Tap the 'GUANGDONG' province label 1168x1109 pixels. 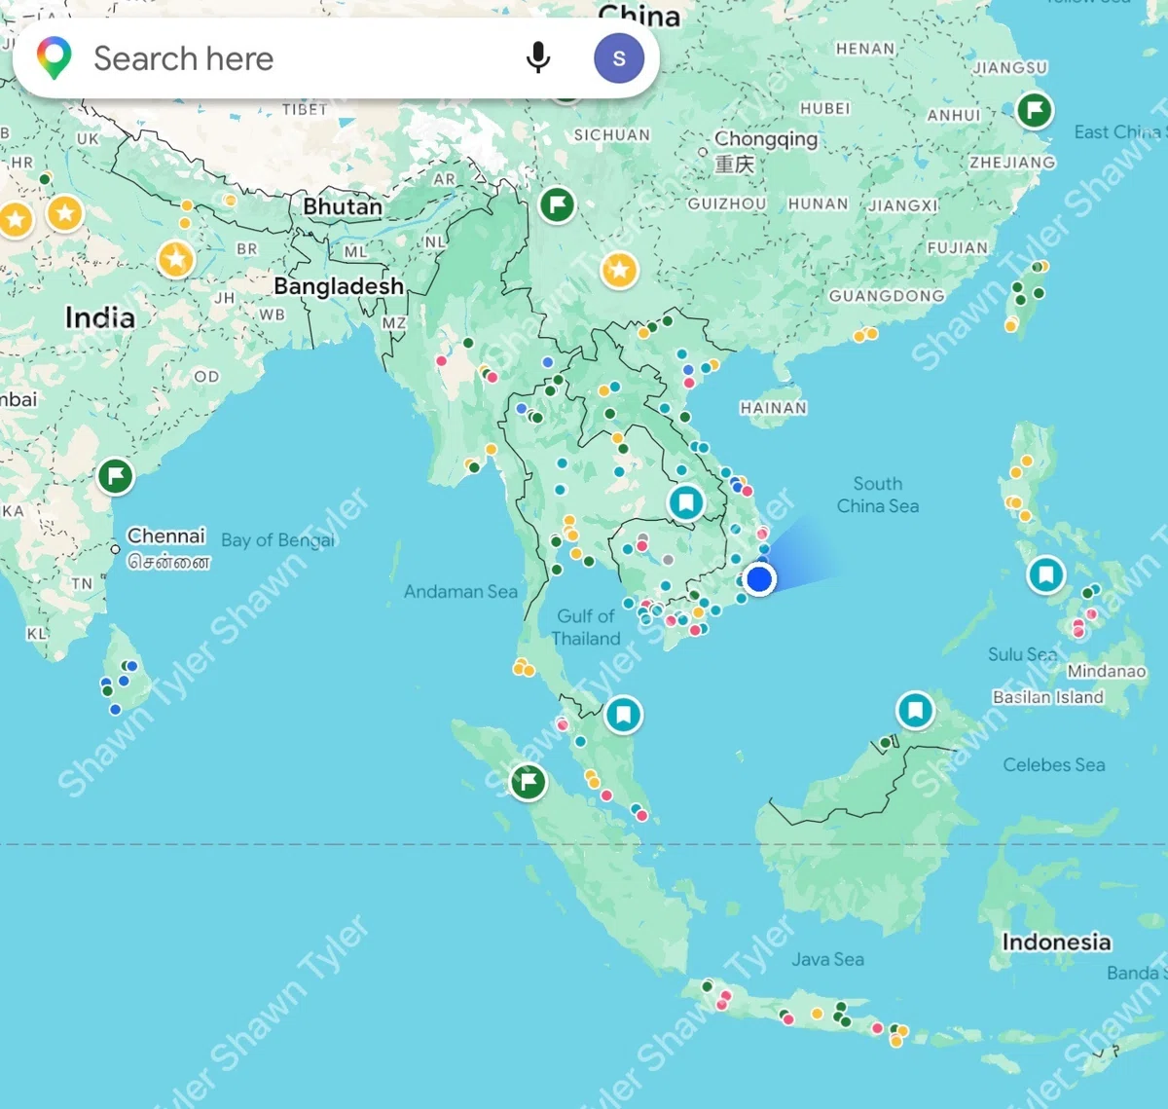point(887,296)
